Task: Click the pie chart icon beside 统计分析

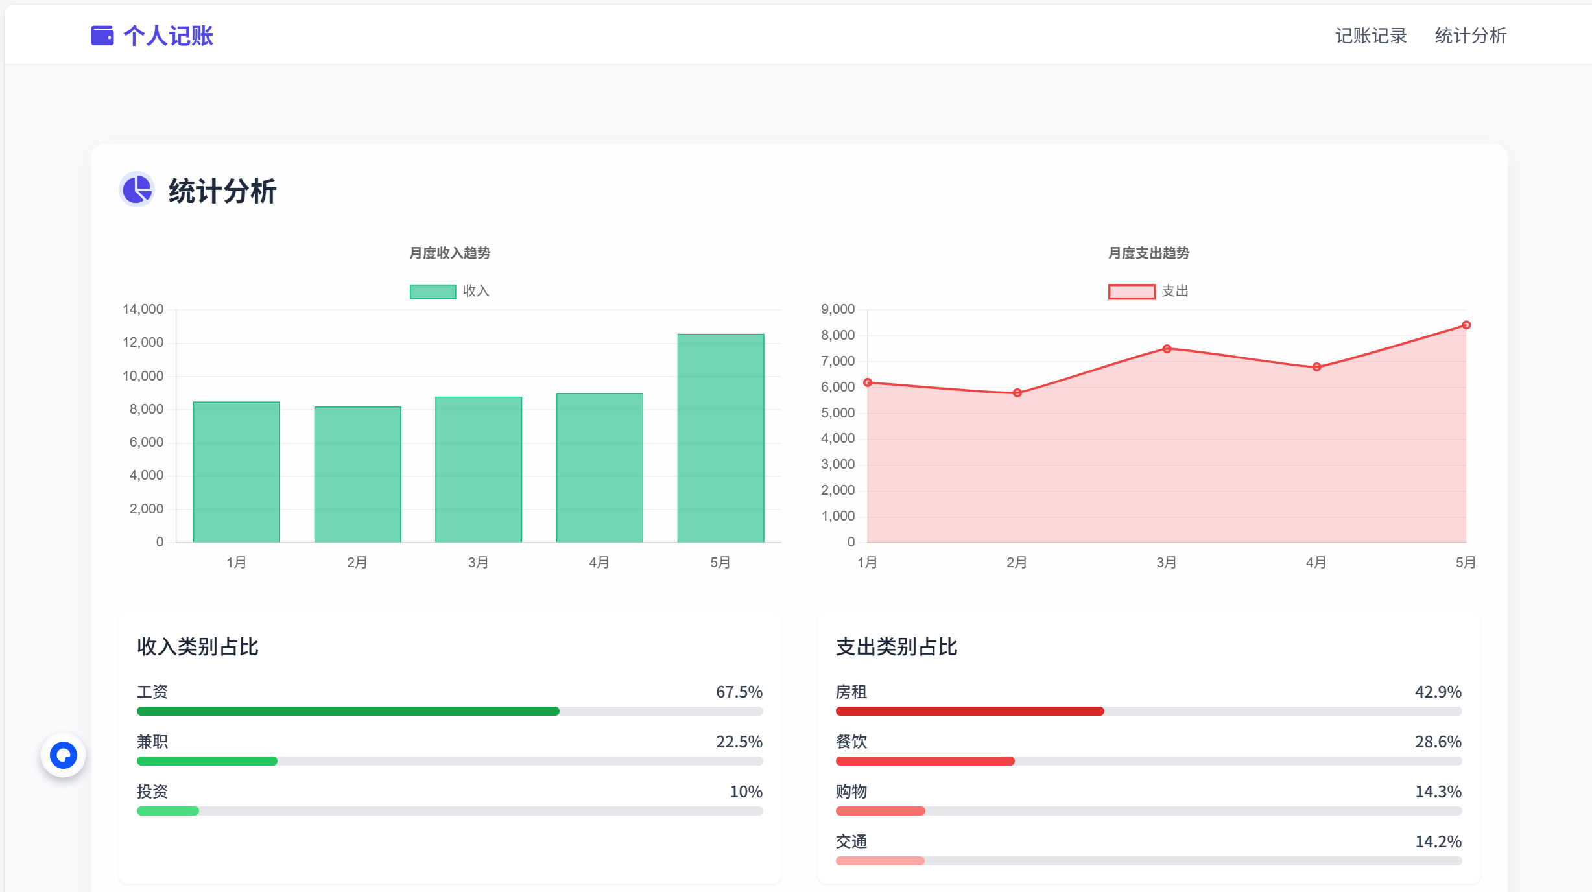Action: 137,190
